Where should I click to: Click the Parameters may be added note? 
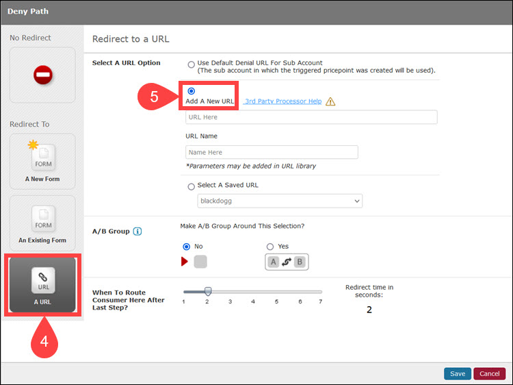pos(251,166)
